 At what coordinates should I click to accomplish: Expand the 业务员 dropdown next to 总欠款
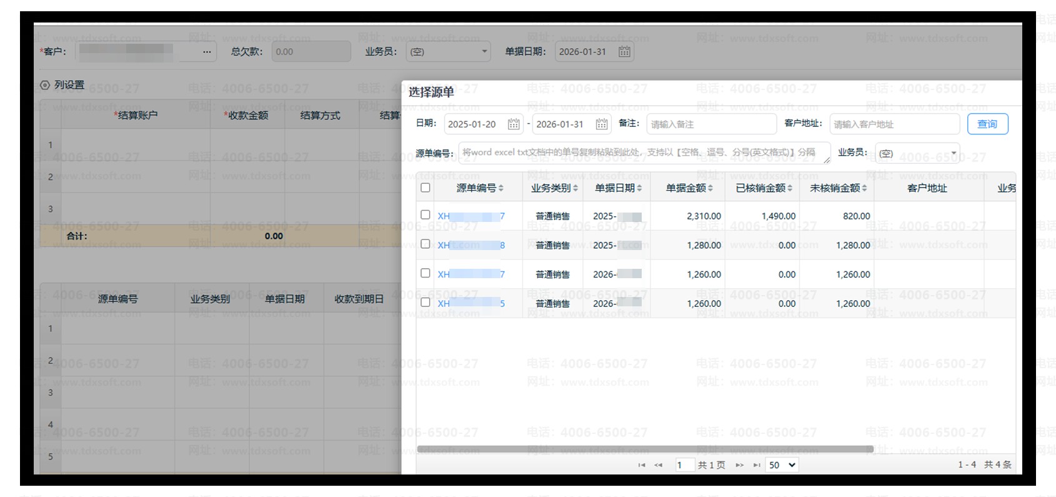pyautogui.click(x=448, y=52)
